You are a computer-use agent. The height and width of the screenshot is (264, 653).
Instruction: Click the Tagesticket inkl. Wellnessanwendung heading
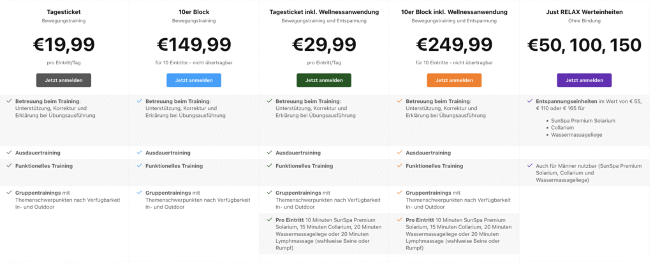(324, 12)
